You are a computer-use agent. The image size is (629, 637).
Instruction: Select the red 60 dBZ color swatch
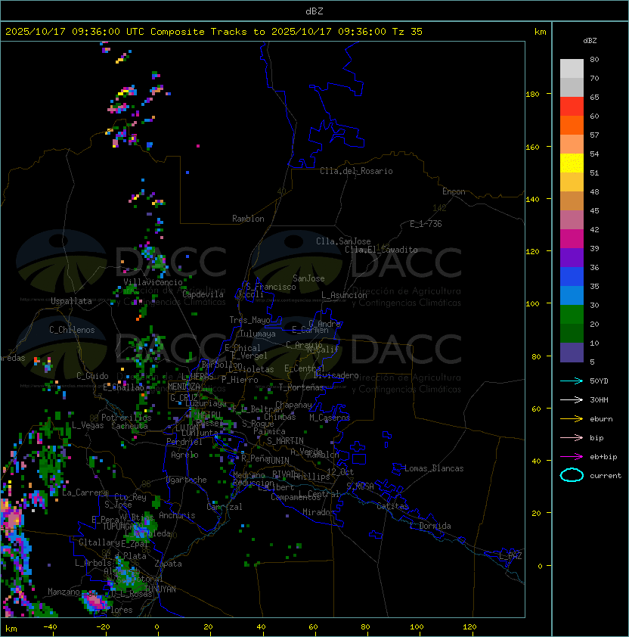(572, 107)
